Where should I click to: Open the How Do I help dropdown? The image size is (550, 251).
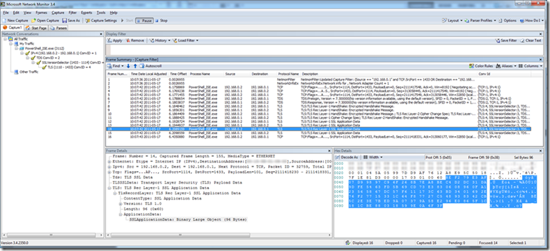point(532,21)
